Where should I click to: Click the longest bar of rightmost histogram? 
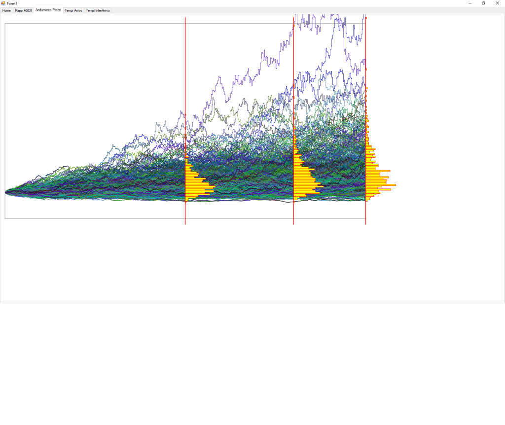click(x=381, y=185)
